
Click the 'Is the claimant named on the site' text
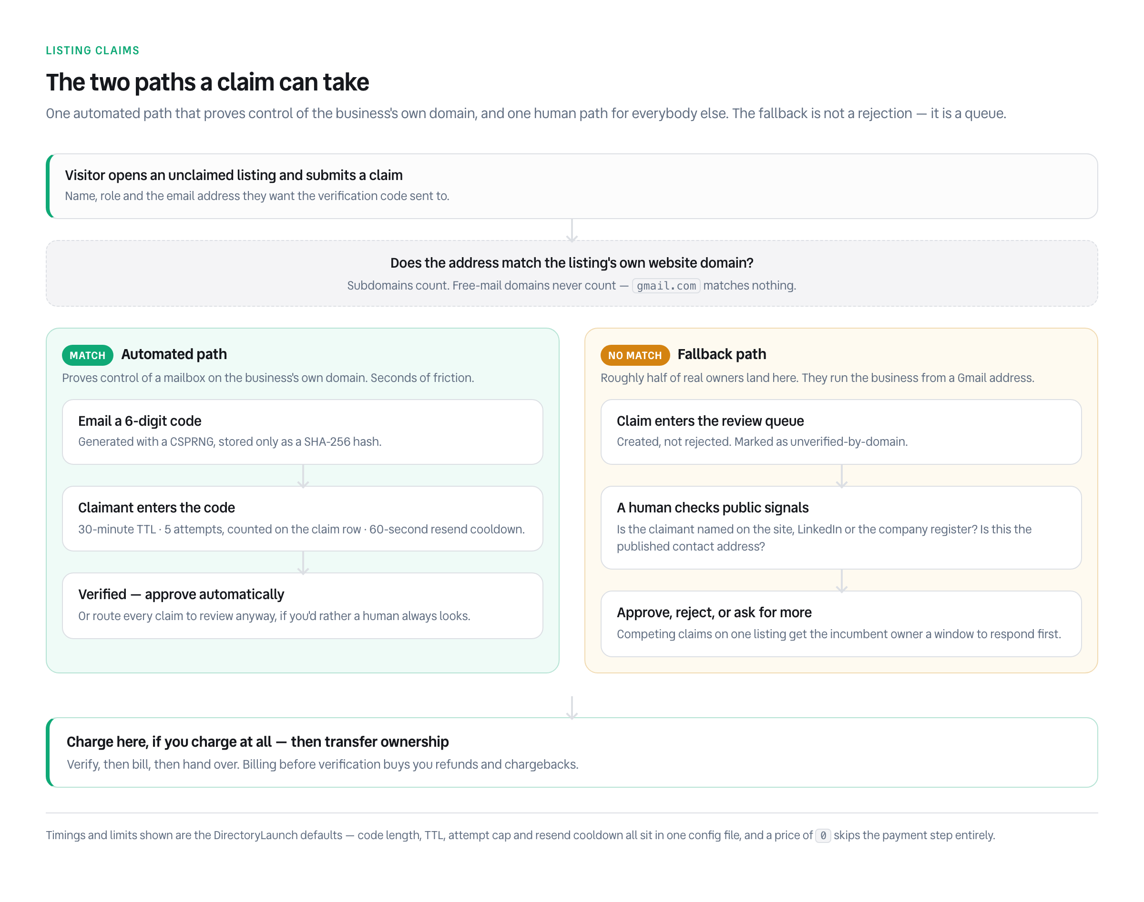824,538
